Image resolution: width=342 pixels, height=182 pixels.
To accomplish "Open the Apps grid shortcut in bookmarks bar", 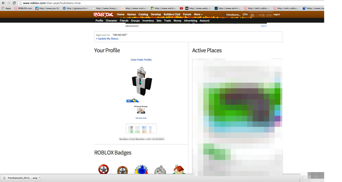I will click(x=6, y=8).
